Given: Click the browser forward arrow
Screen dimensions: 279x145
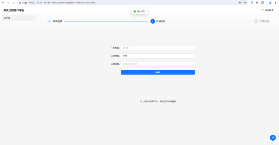Looking at the screenshot, I should click(8, 2).
